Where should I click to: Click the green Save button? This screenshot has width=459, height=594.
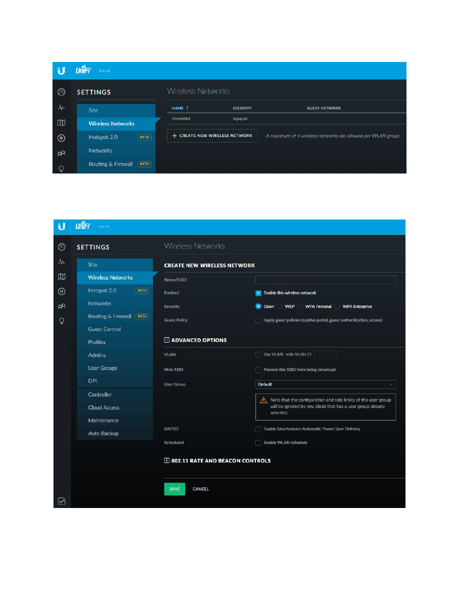174,489
